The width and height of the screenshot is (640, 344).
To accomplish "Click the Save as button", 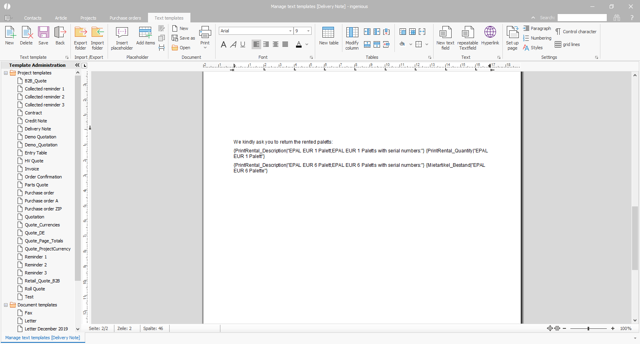I will pos(184,38).
